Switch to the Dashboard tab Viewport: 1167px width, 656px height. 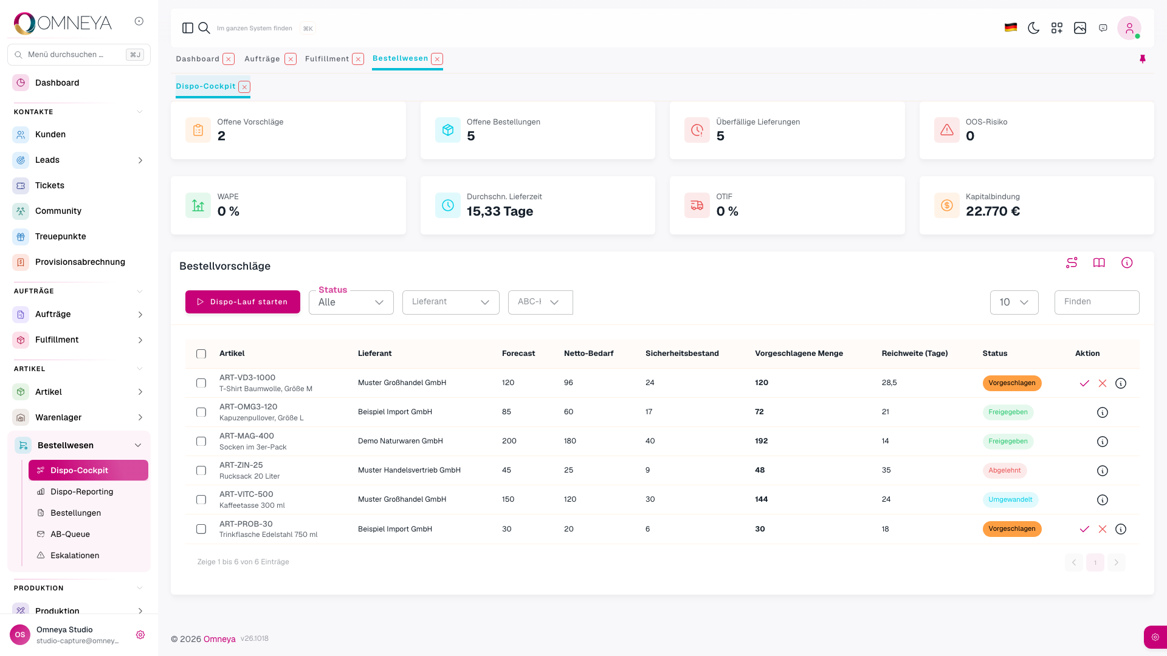click(198, 59)
